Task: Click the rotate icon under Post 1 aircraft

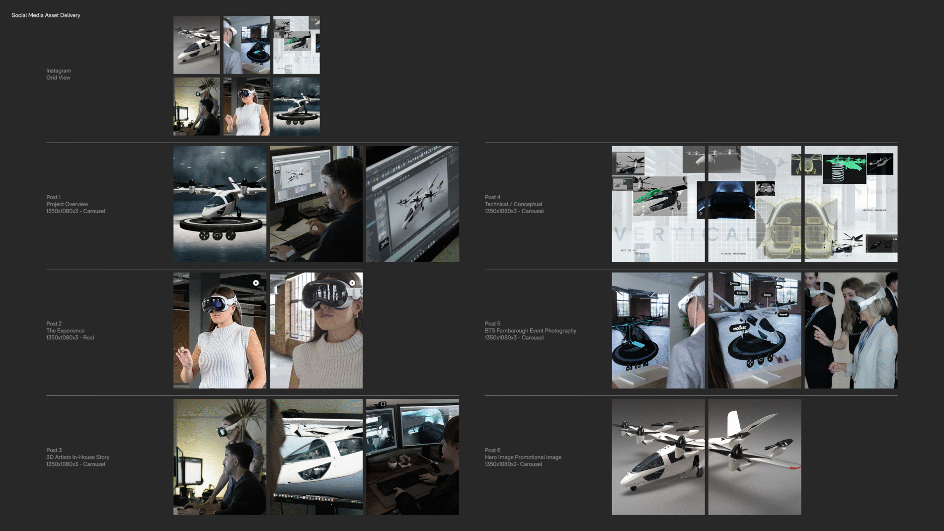Action: point(217,235)
